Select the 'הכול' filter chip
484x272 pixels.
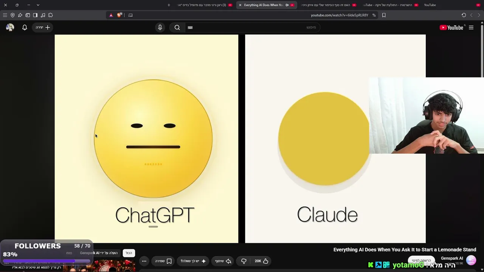(129, 253)
